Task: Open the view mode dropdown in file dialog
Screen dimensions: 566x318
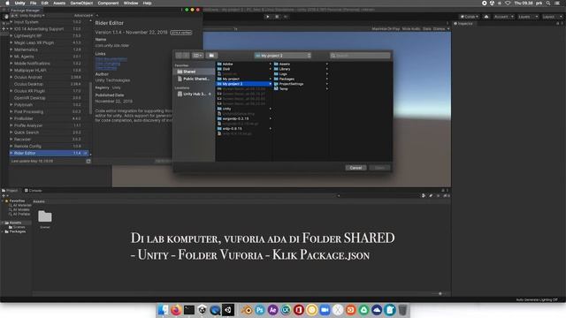Action: pos(198,56)
